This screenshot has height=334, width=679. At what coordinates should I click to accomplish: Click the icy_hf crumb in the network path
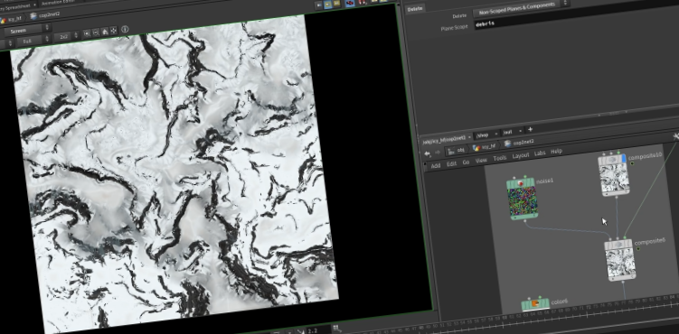[x=484, y=147]
